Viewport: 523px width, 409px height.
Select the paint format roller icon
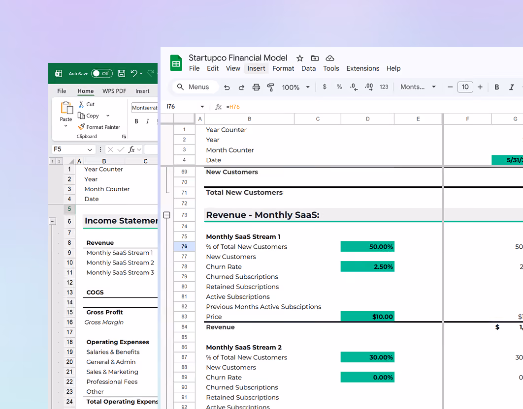coord(270,88)
